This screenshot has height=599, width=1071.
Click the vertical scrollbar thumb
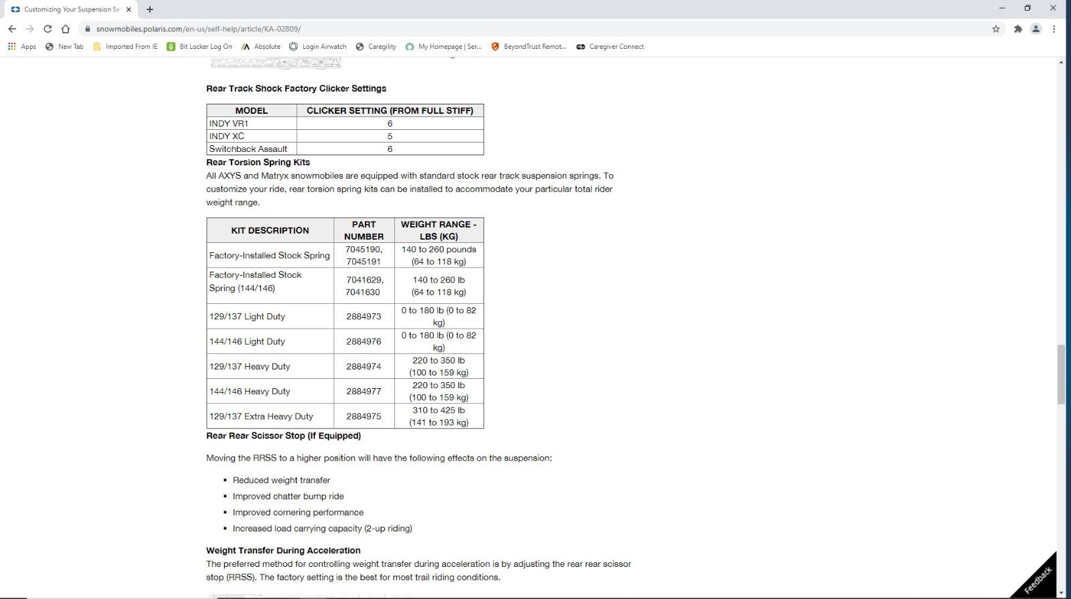tap(1061, 375)
